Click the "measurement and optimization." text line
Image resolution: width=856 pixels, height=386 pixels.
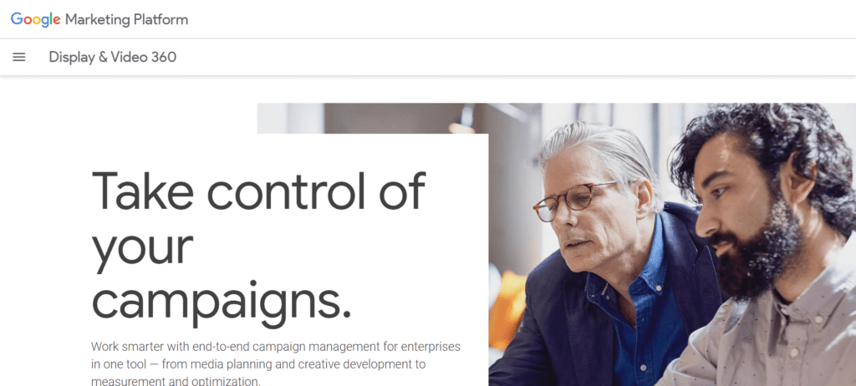click(176, 381)
